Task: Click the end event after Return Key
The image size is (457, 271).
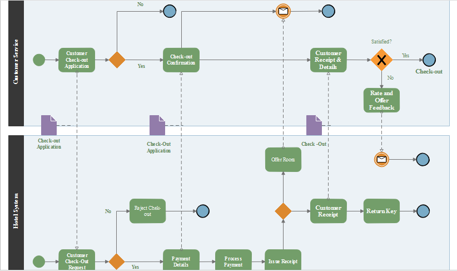Action: (x=423, y=211)
